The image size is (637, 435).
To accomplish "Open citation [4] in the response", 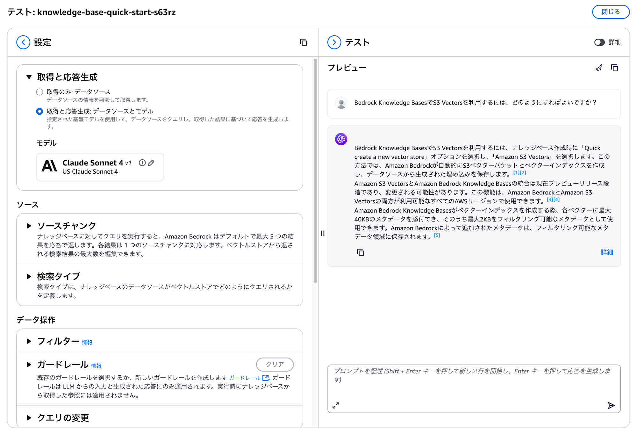I will coord(556,199).
